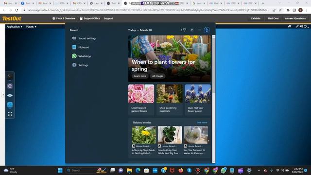Open Firefox from the taskbar
The height and width of the screenshot is (175, 311).
click(180, 171)
